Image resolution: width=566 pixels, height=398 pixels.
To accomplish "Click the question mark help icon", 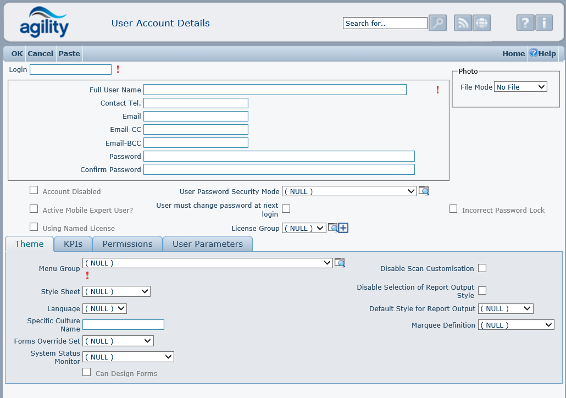I will (525, 23).
